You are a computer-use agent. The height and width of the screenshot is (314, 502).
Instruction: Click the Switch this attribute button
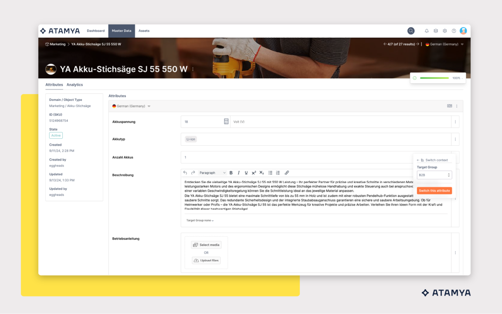pos(434,191)
